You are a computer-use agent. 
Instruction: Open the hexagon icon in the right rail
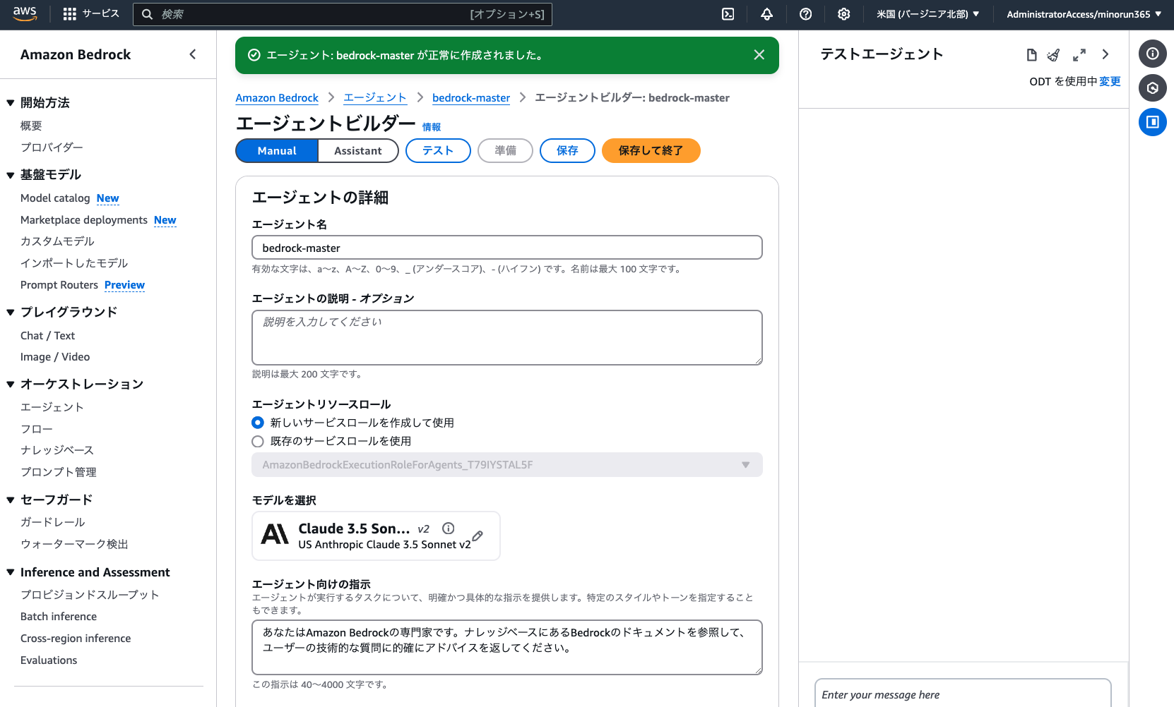[1153, 88]
